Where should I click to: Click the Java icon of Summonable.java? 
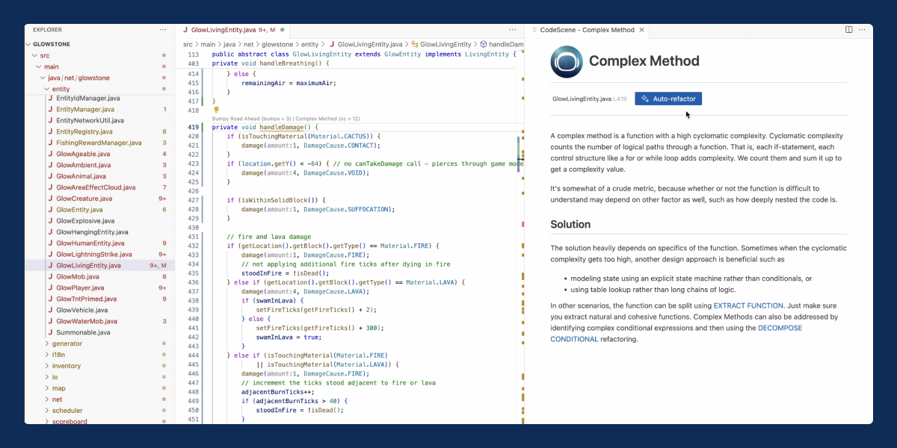[x=50, y=332]
